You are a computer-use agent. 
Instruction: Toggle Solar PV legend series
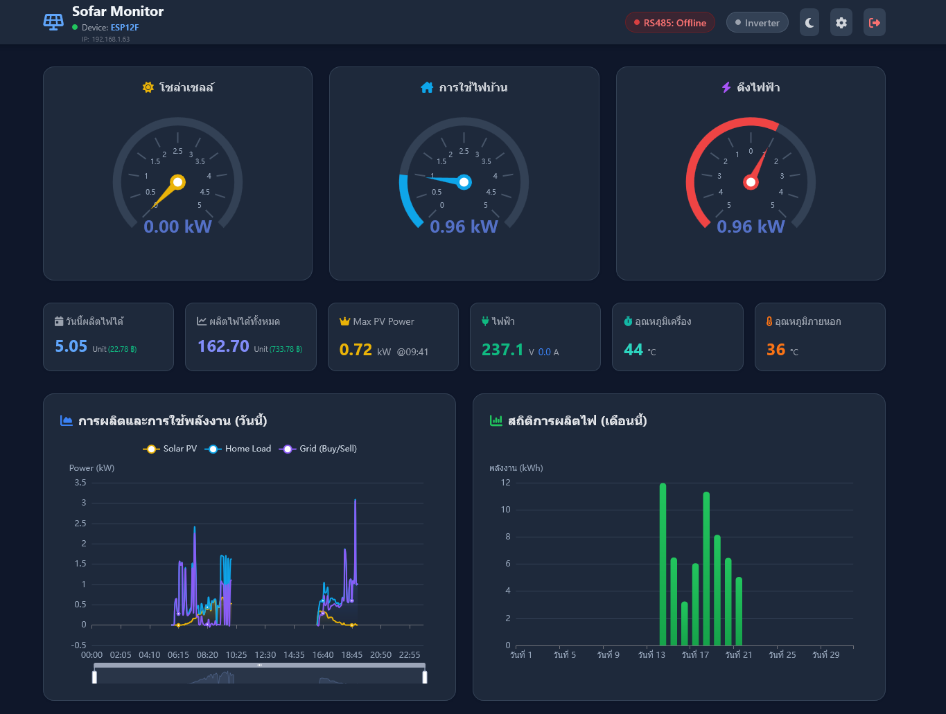coord(170,449)
